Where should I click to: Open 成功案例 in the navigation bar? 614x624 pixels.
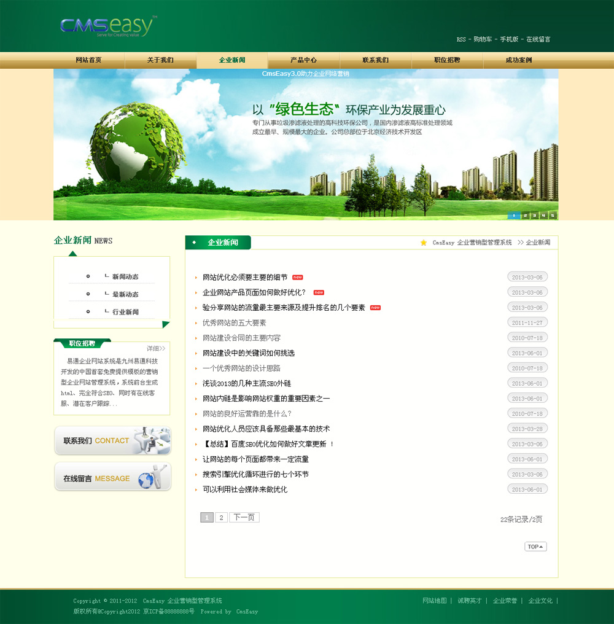pos(518,60)
